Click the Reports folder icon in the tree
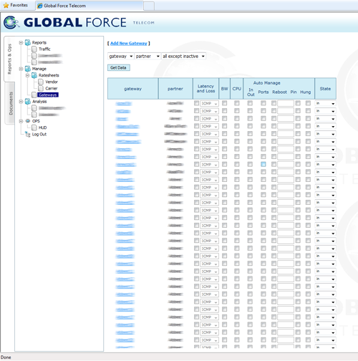The height and width of the screenshot is (361, 358). click(28, 42)
